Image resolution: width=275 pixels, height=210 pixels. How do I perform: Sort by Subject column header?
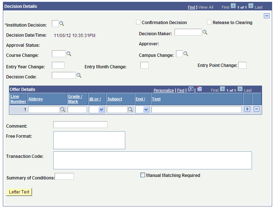point(115,99)
